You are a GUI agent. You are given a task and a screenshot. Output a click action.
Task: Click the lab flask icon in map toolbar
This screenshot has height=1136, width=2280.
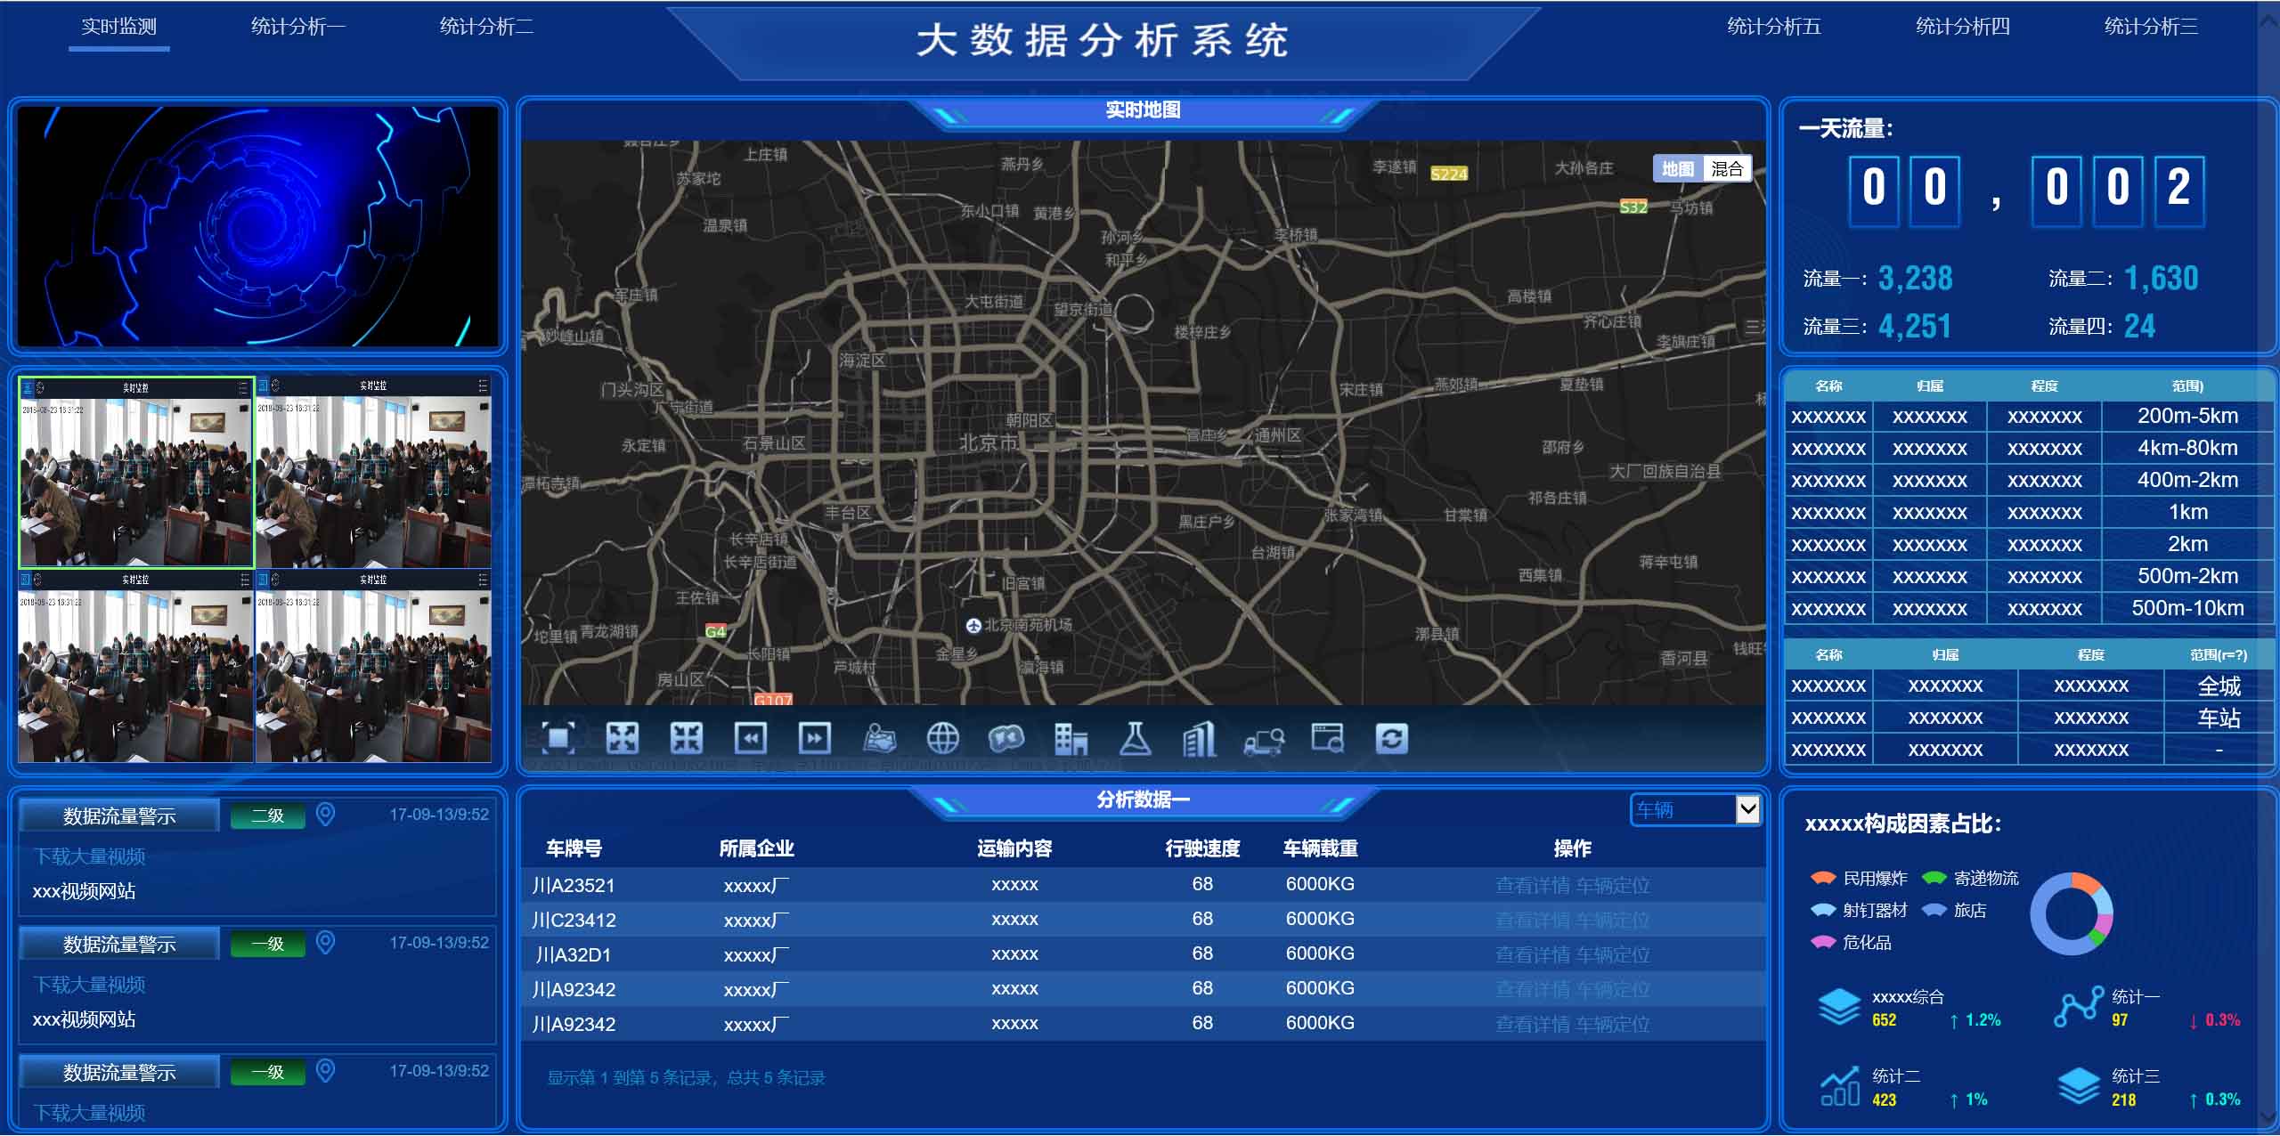pos(1135,738)
